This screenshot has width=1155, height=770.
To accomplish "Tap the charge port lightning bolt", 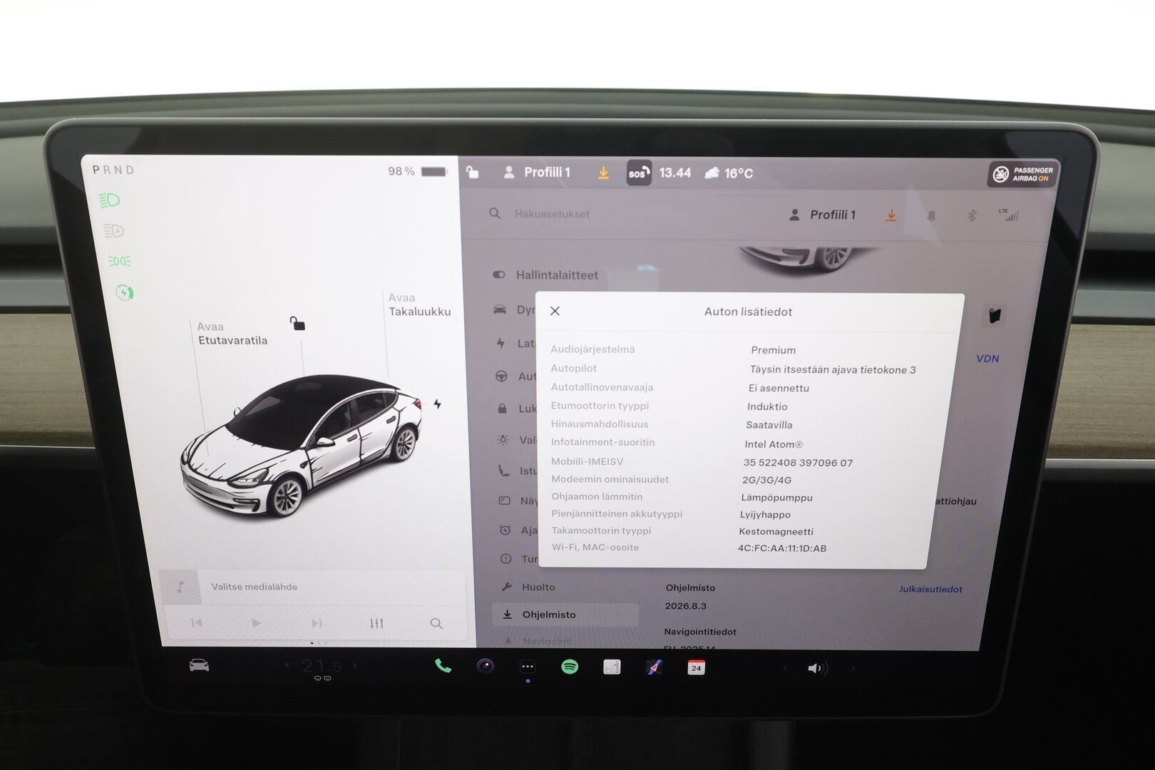I will coord(437,404).
